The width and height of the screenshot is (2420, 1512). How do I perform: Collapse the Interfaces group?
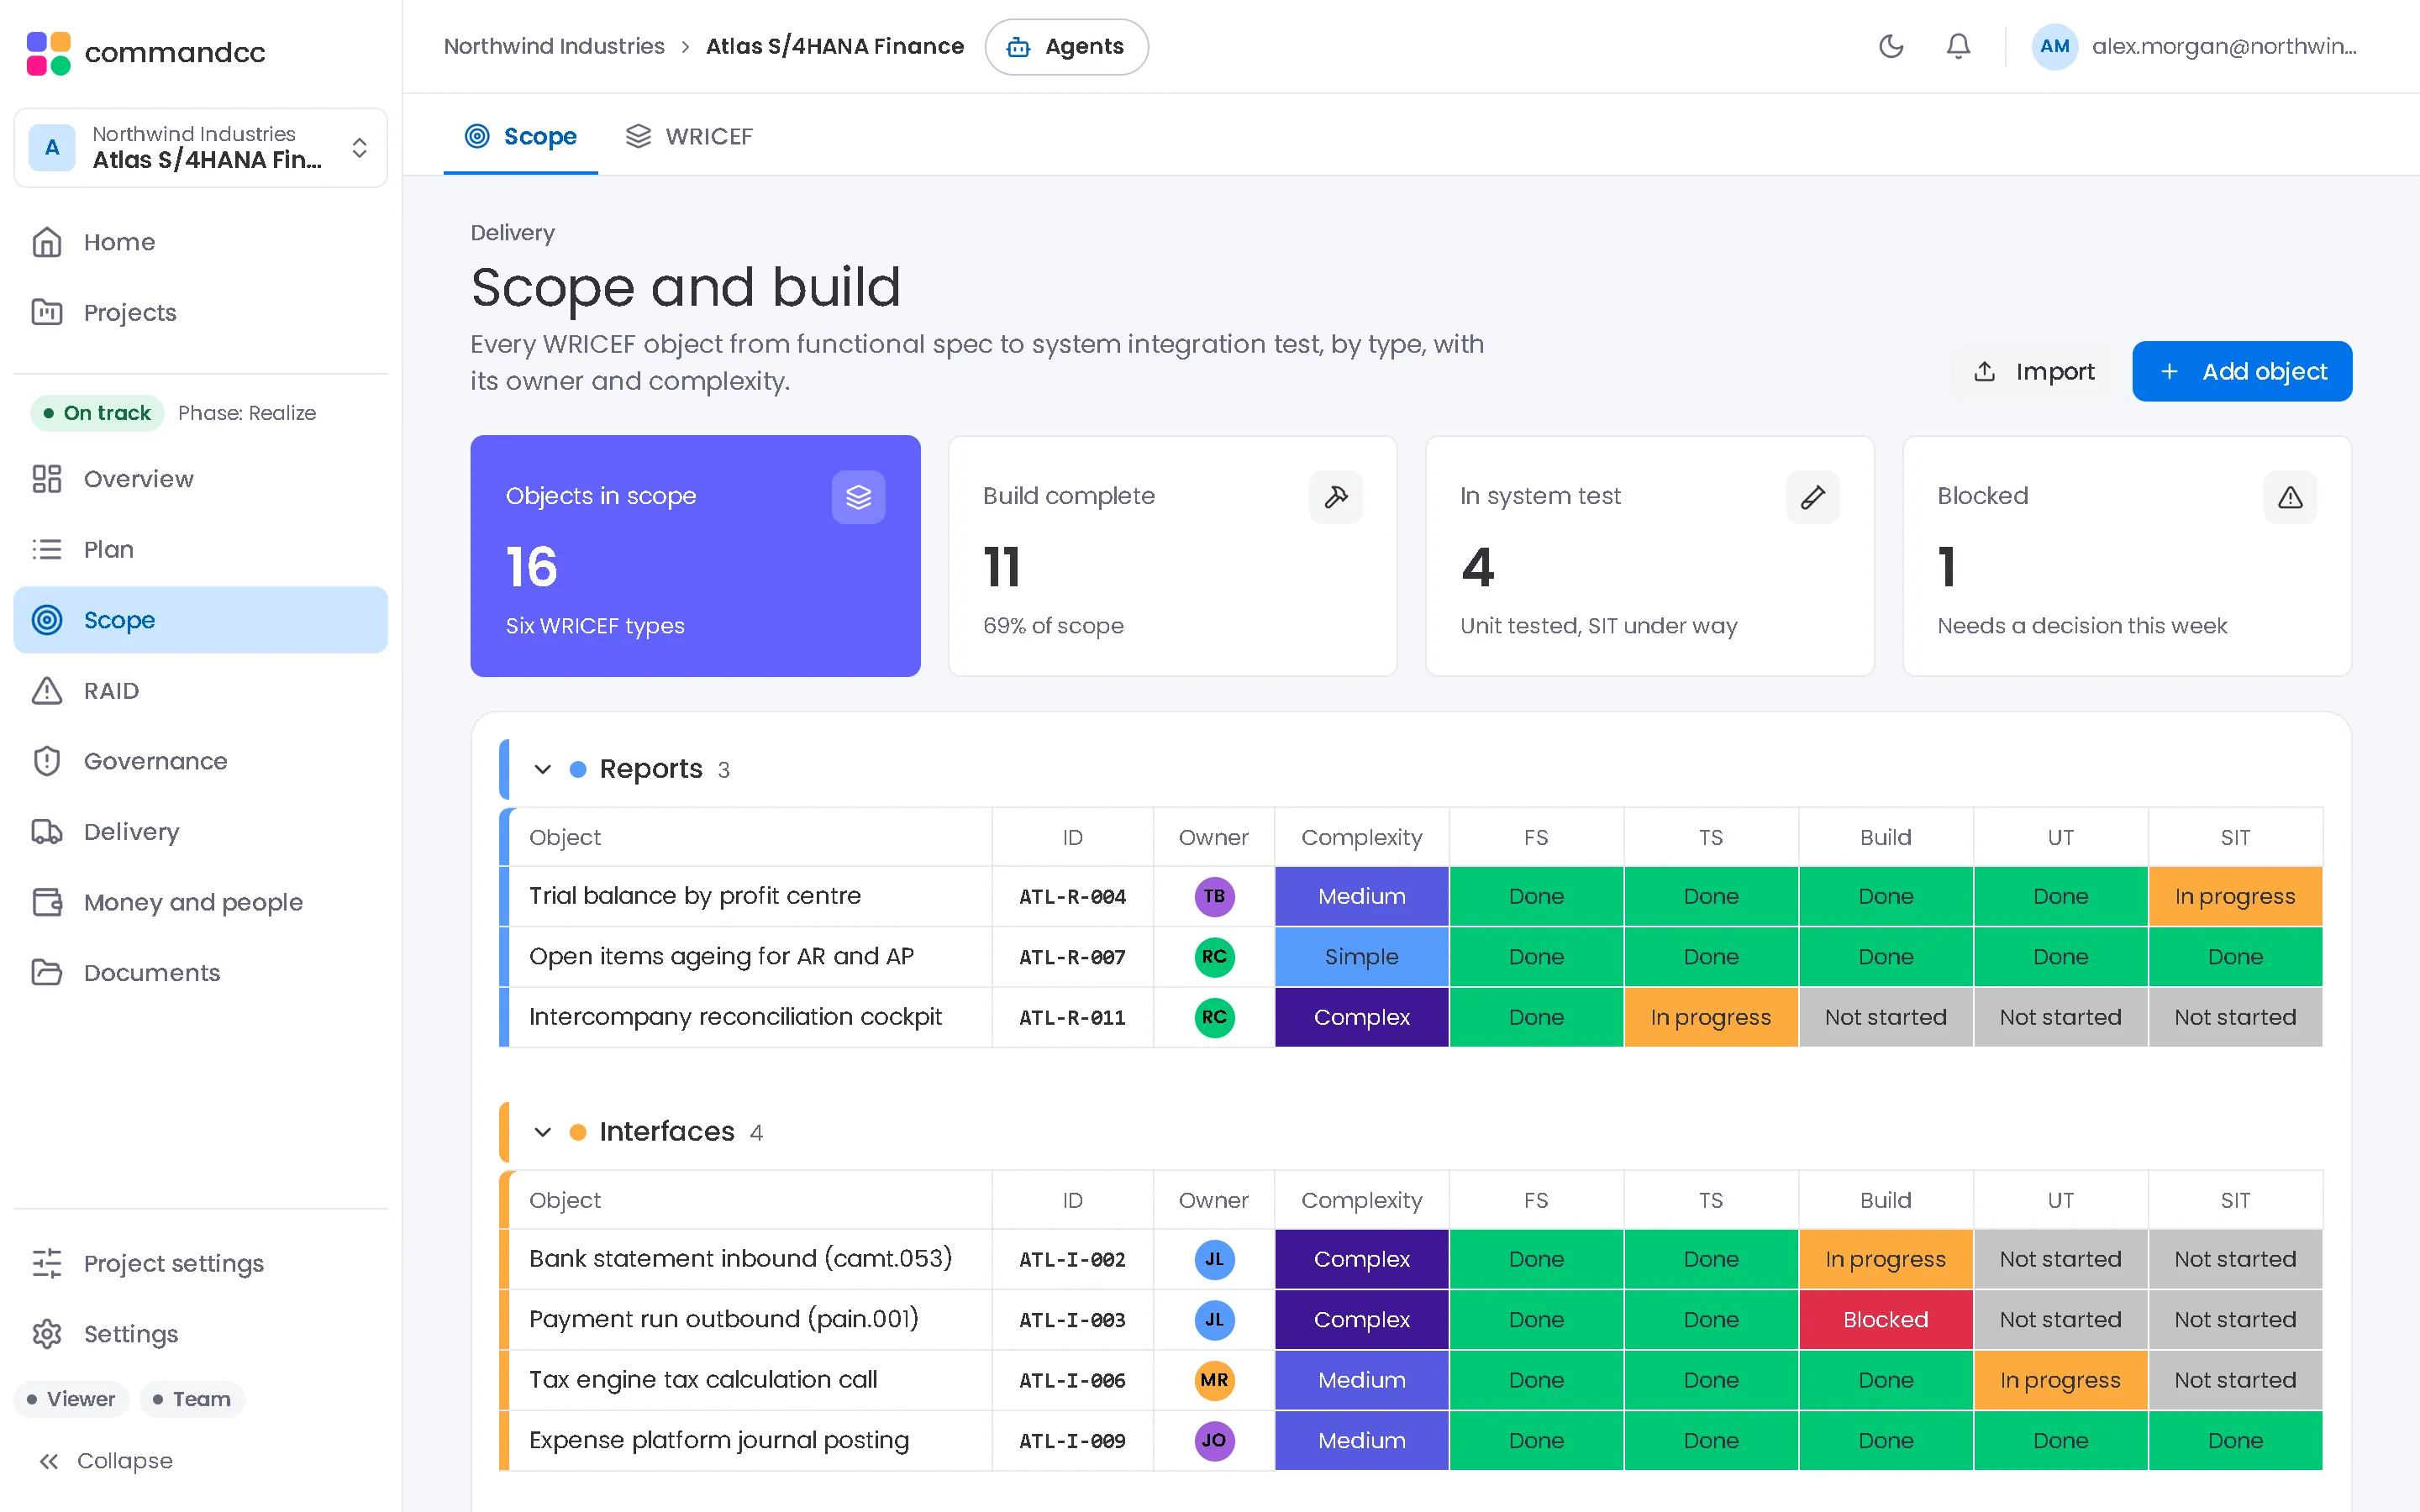542,1132
